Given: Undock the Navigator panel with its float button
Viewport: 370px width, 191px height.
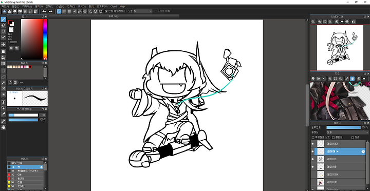Looking at the screenshot, I should point(365,16).
